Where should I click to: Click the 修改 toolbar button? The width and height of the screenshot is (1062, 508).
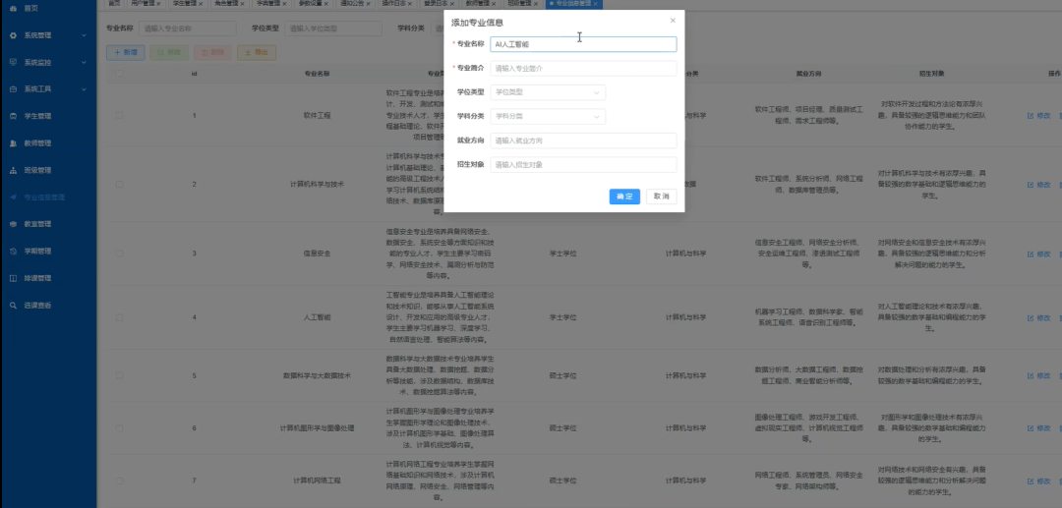[x=169, y=52]
